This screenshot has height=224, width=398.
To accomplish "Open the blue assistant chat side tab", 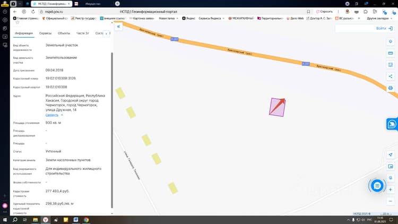I will coord(392,124).
